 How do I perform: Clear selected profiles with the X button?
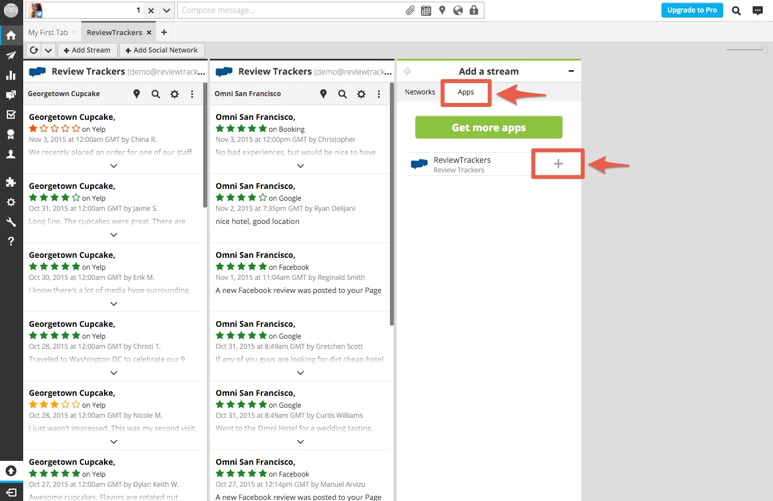(x=151, y=10)
